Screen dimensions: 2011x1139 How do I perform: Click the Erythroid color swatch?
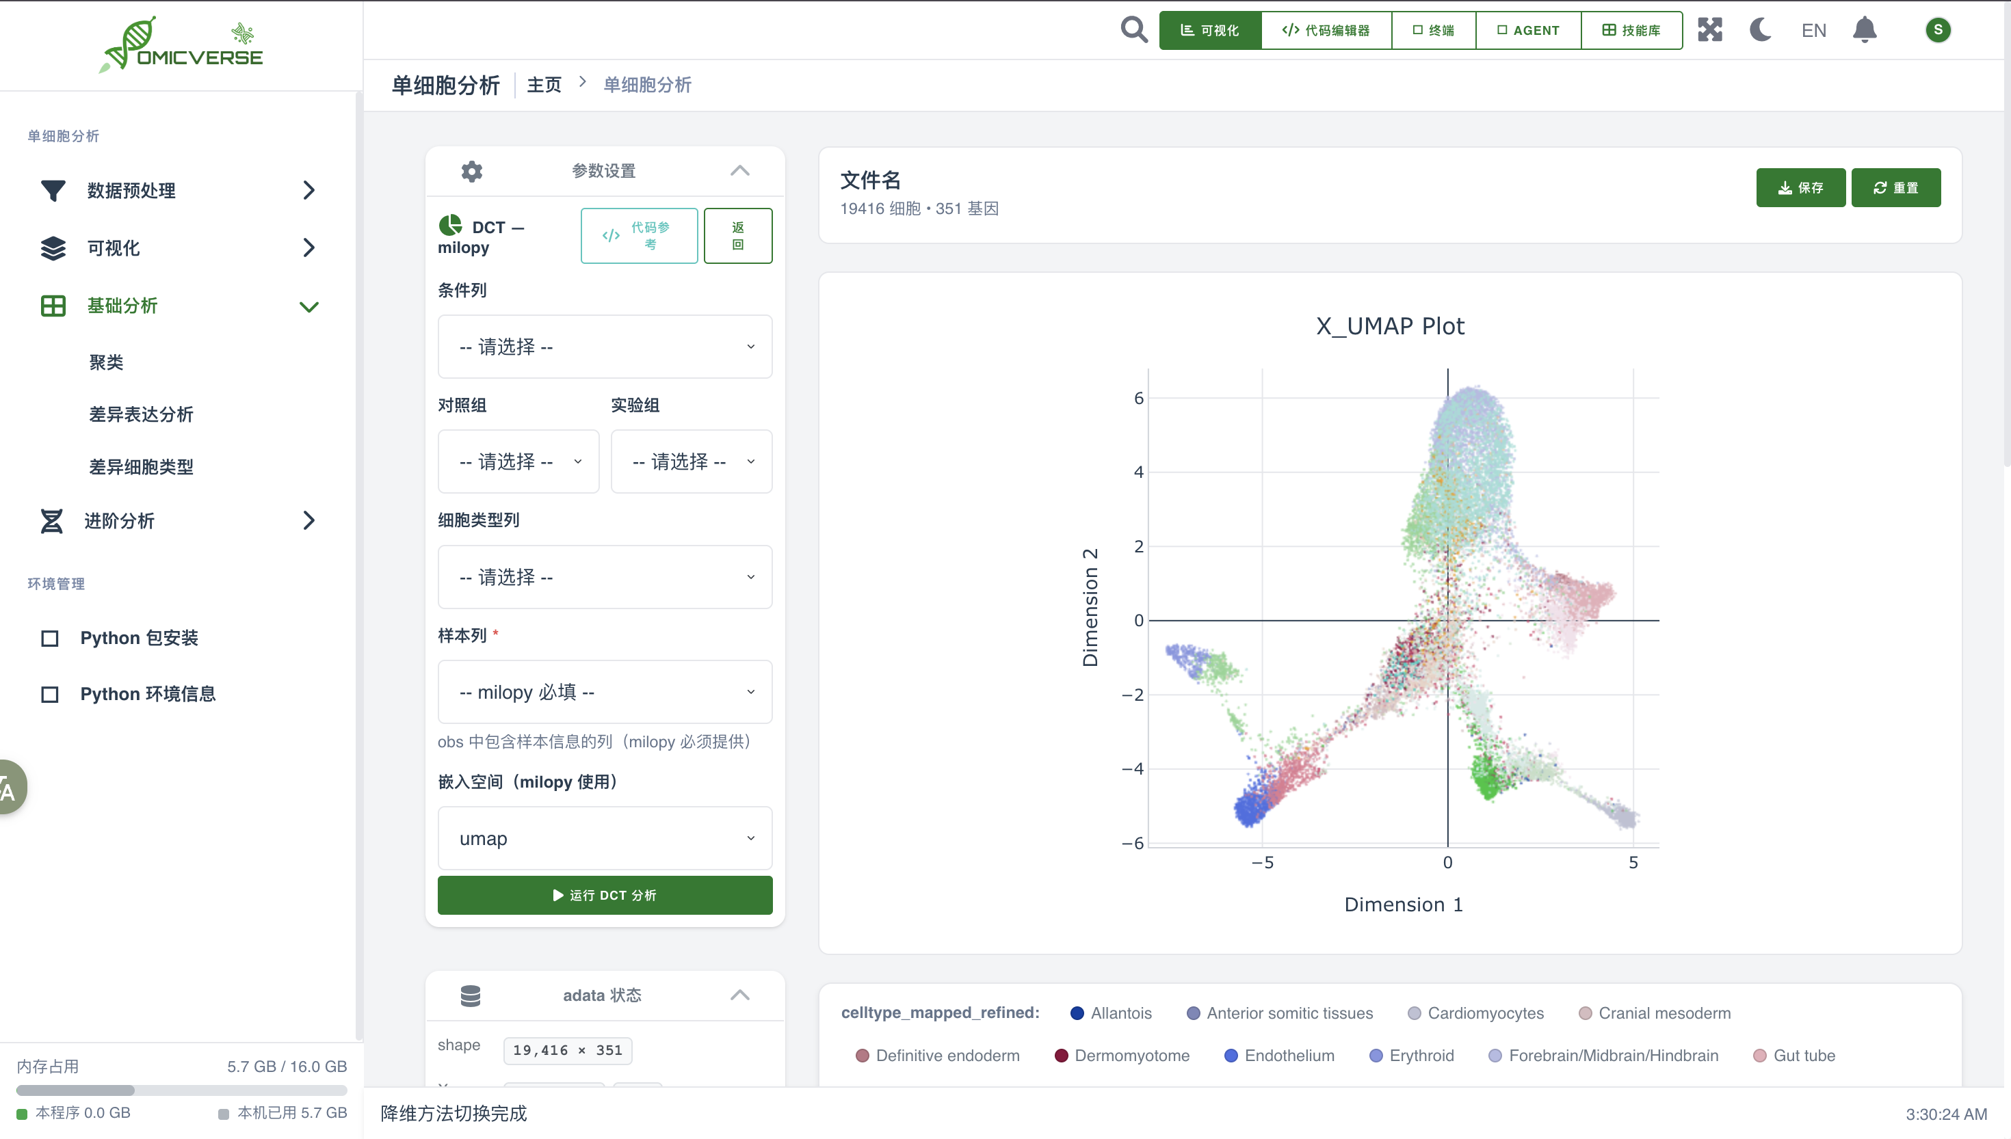coord(1376,1056)
